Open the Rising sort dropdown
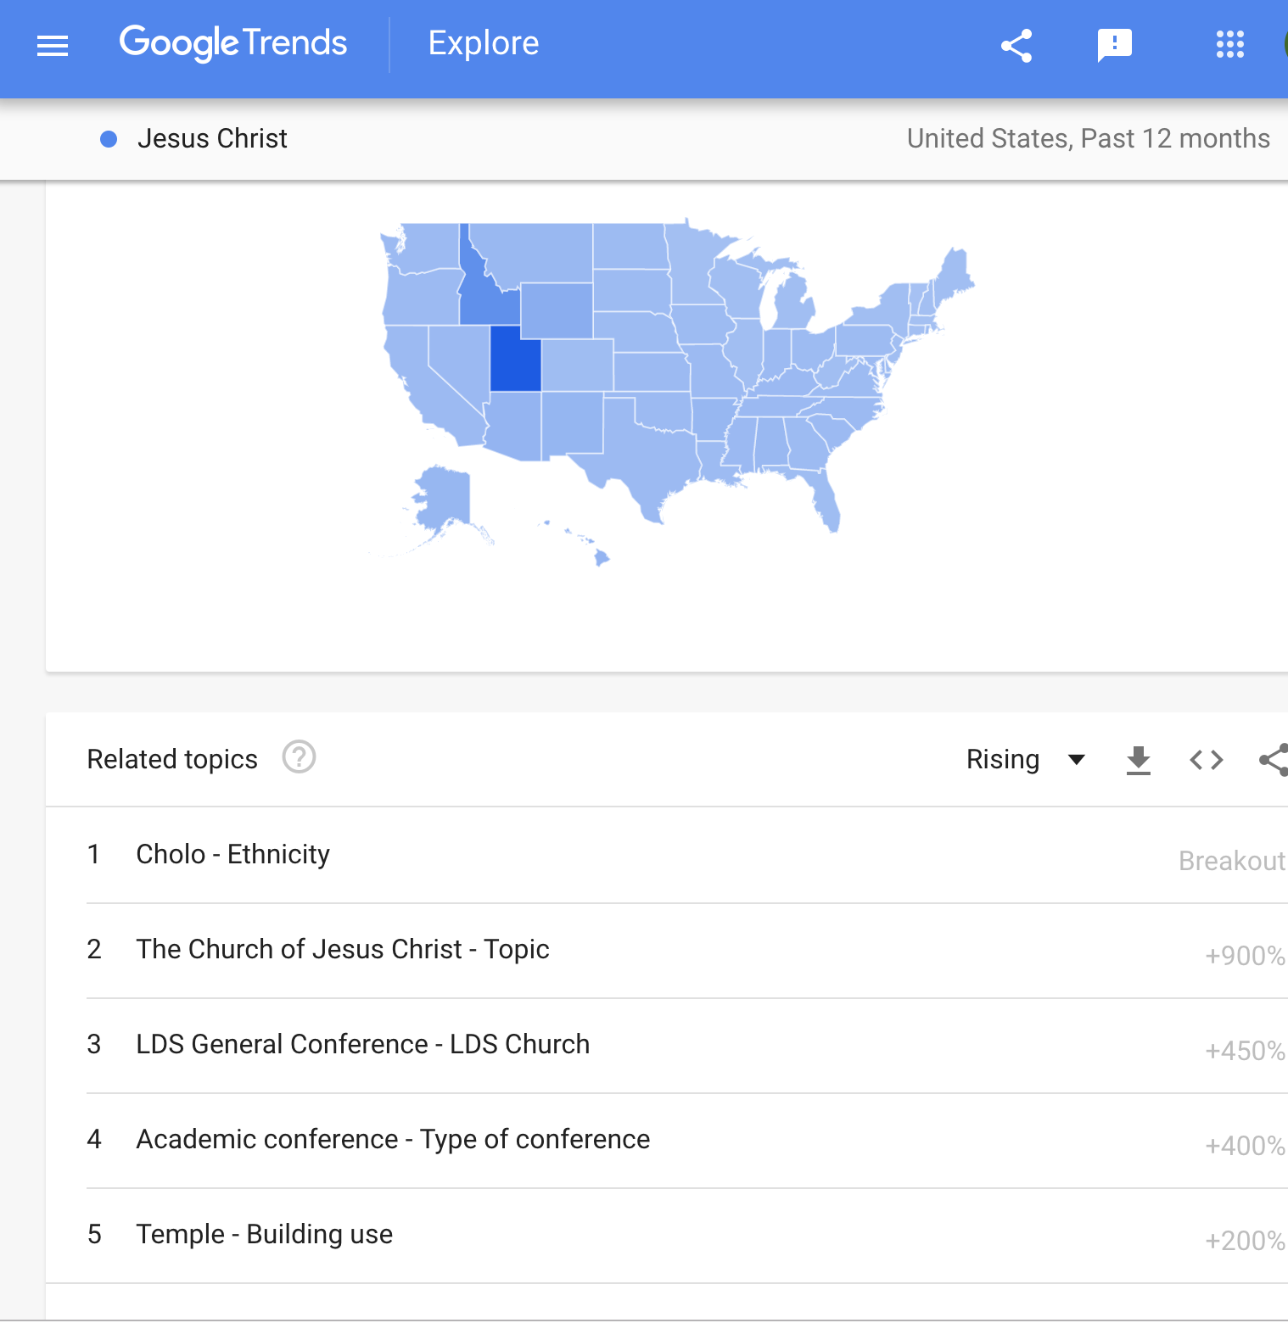The height and width of the screenshot is (1323, 1288). click(x=1026, y=760)
